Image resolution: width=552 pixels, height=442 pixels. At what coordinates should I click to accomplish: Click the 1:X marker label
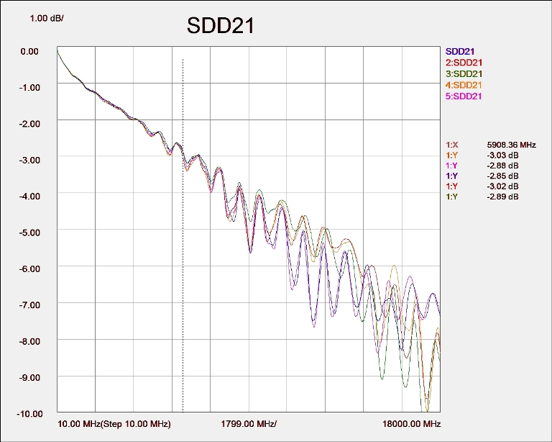tap(452, 145)
